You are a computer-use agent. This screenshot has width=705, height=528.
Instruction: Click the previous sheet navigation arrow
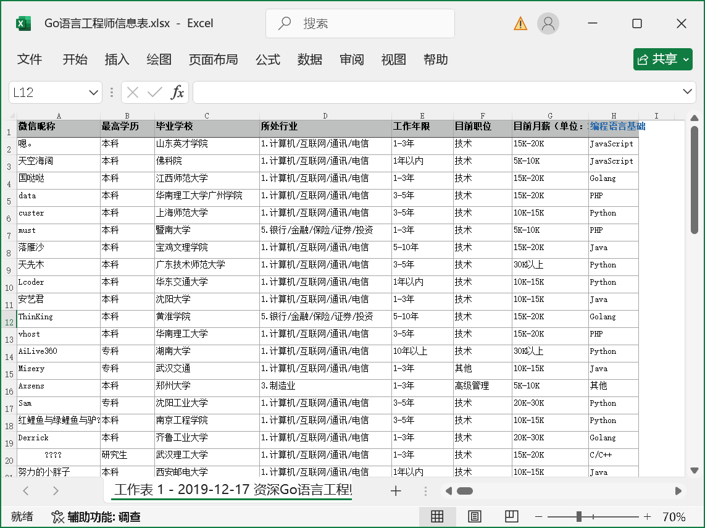25,490
